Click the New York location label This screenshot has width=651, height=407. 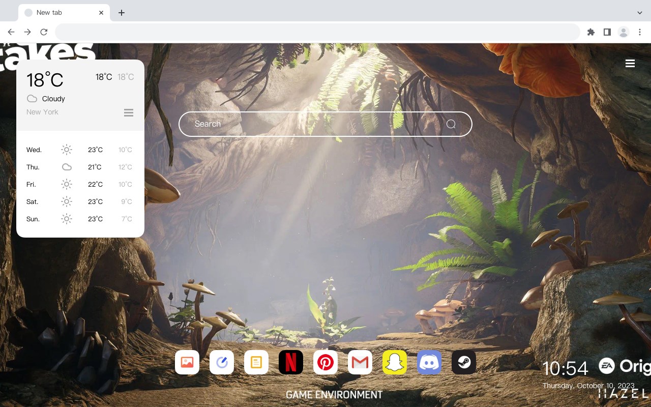[x=42, y=112]
